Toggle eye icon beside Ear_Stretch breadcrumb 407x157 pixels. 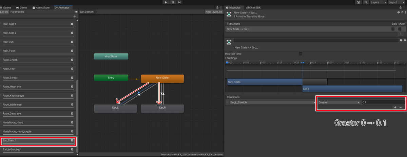[76, 12]
